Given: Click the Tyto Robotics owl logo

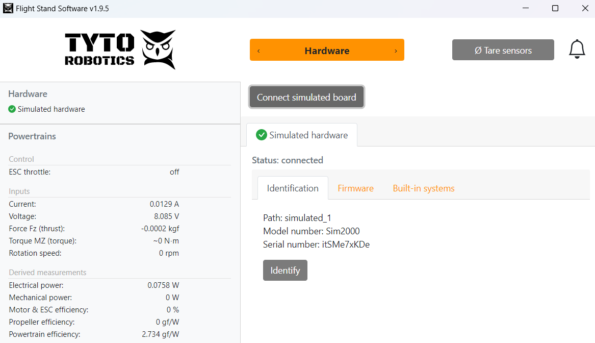Looking at the screenshot, I should click(158, 49).
